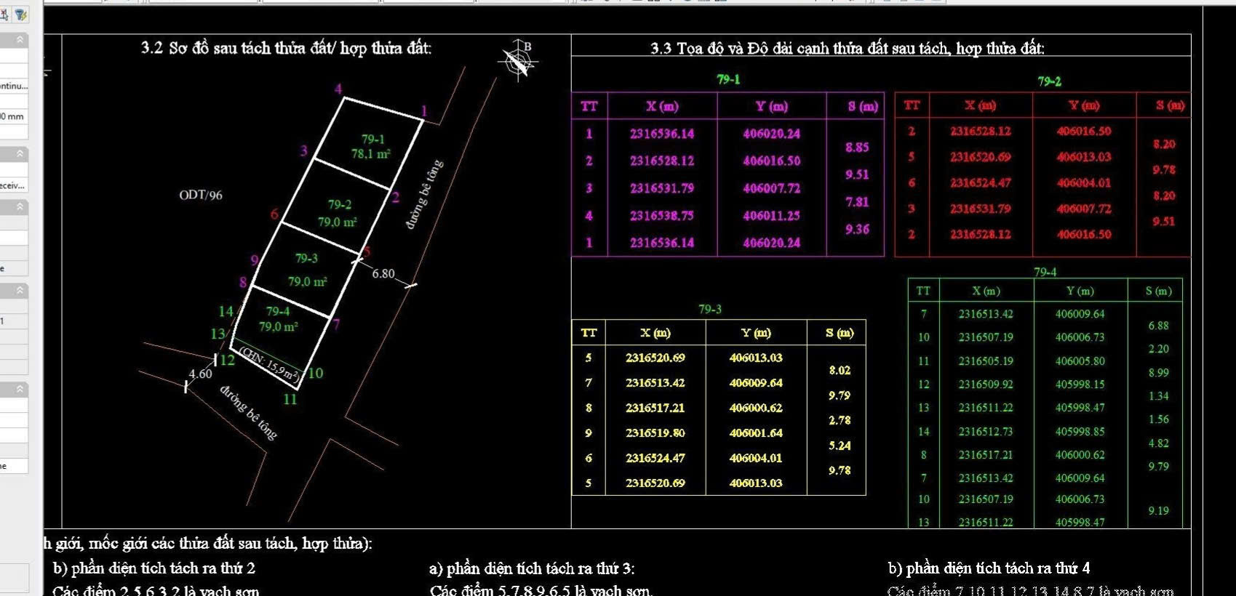The height and width of the screenshot is (596, 1236).
Task: Select cell '406001.64' in the 79-3 table
Action: [756, 432]
